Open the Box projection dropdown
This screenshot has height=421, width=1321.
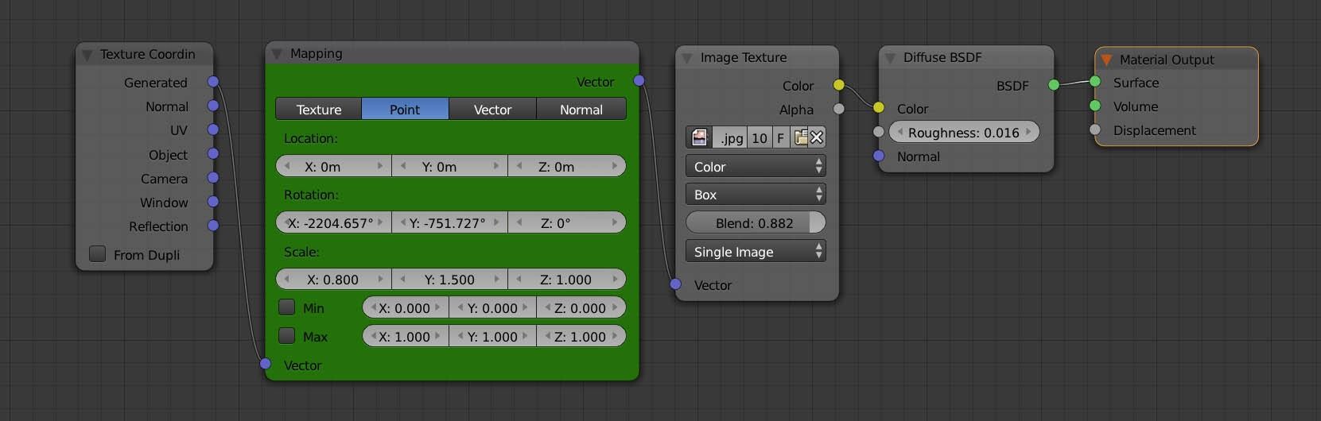(755, 195)
